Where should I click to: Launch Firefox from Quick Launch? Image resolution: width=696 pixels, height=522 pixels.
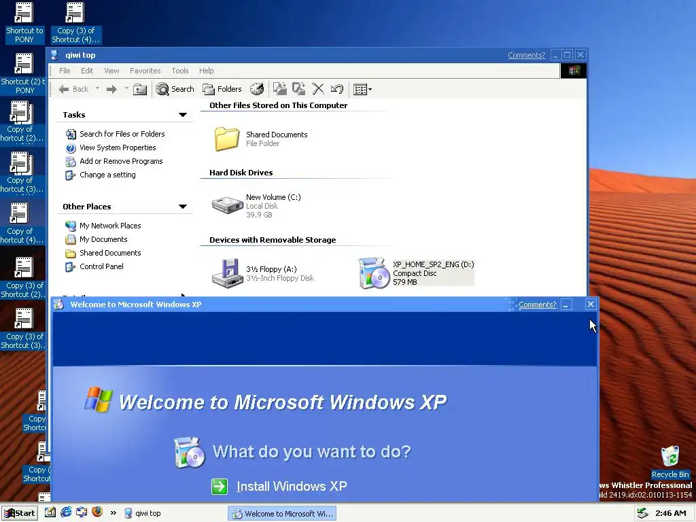pos(97,512)
